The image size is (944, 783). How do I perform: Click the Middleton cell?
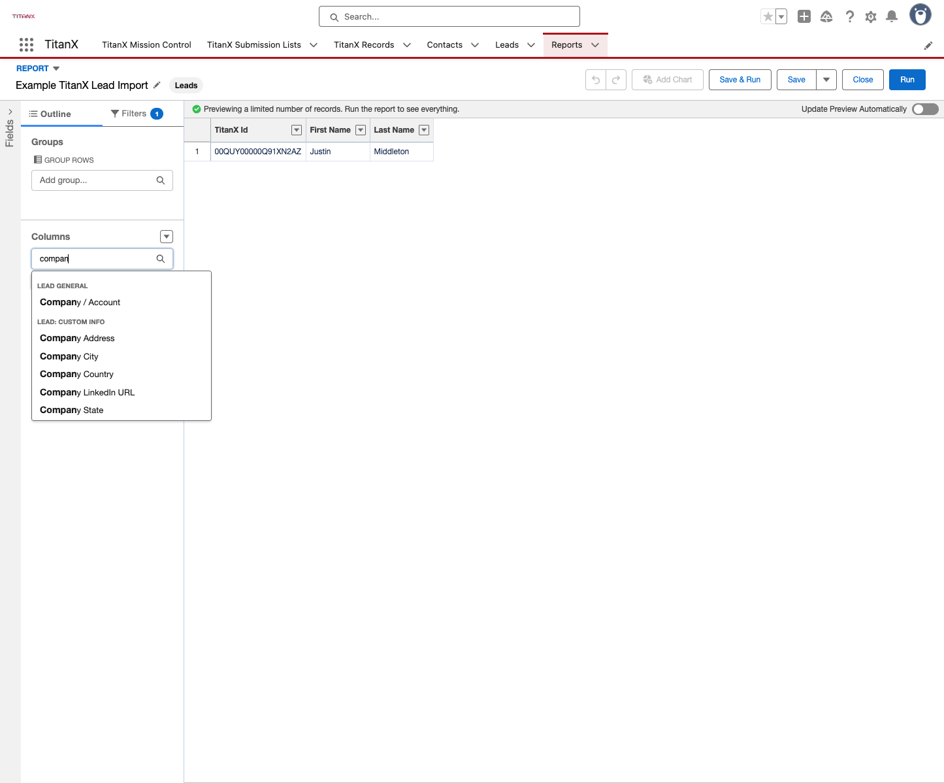[x=402, y=152]
